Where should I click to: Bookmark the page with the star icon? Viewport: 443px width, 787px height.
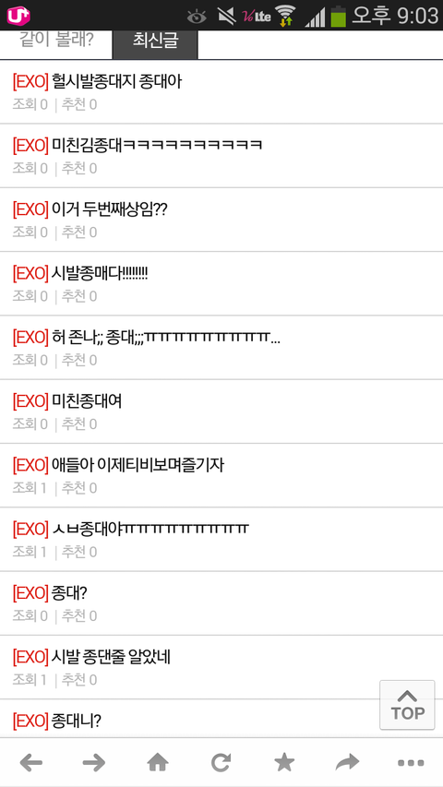pos(284,763)
